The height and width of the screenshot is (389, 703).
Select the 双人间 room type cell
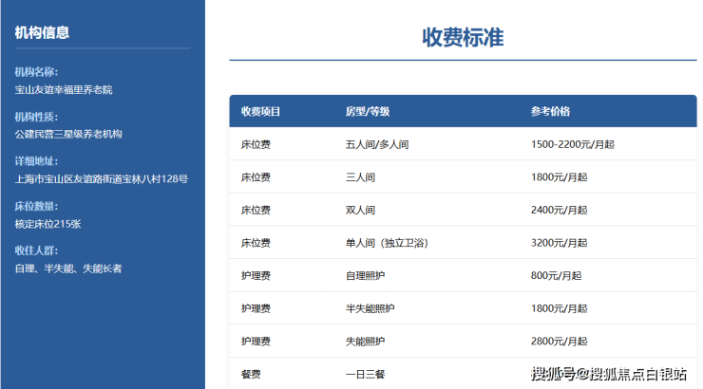click(x=360, y=210)
